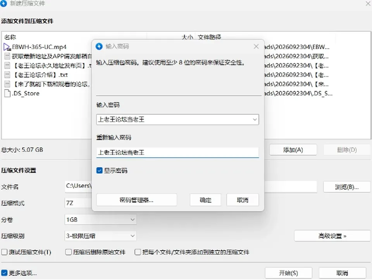Expand the 分卷 1GB dropdown
Screen dimensions: 372x280
coord(101,220)
